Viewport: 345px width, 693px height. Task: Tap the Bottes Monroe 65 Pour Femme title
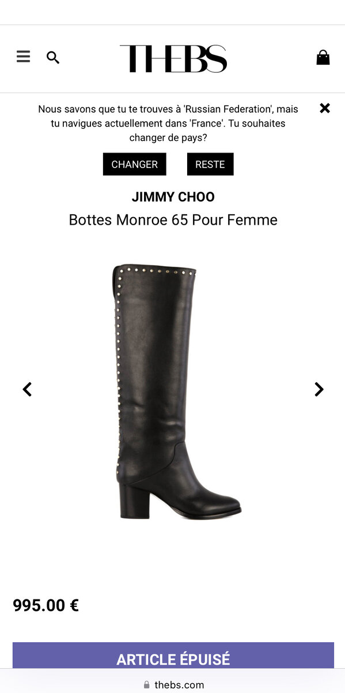pyautogui.click(x=173, y=220)
